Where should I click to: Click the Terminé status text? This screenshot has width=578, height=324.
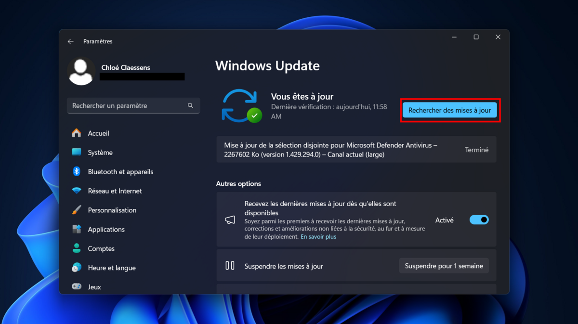point(477,150)
